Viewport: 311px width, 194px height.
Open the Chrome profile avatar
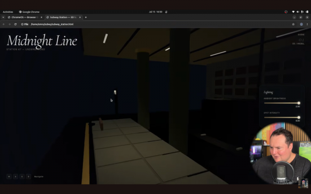pyautogui.click(x=301, y=24)
